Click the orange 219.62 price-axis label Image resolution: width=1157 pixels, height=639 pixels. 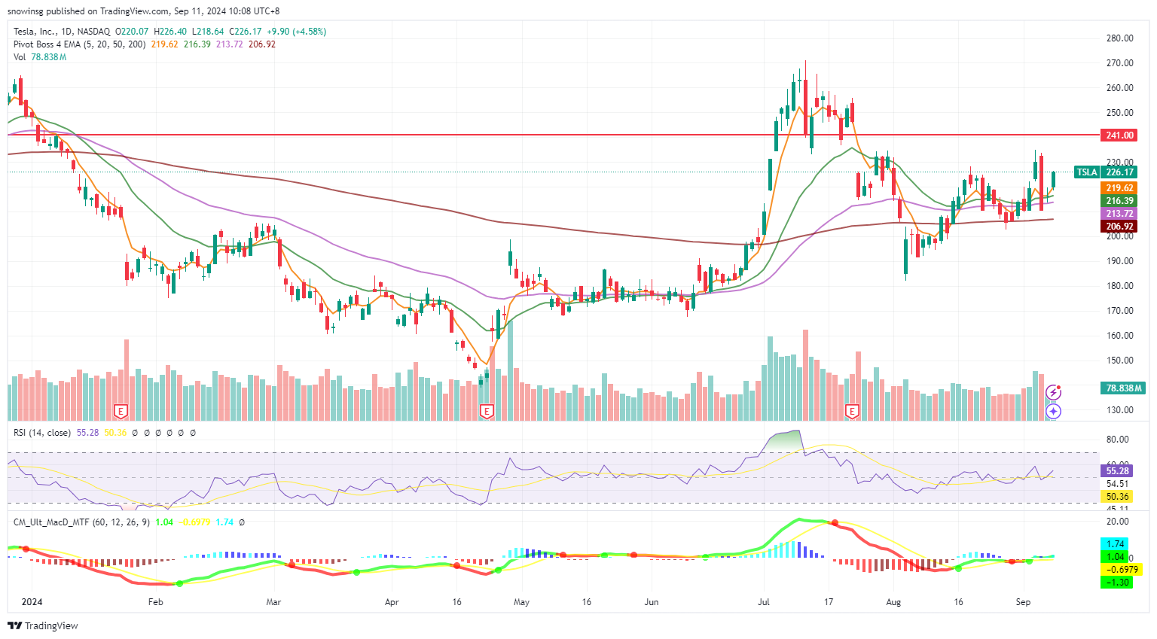coord(1119,188)
